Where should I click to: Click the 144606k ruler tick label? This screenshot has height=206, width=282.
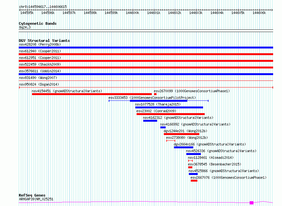[259, 13]
